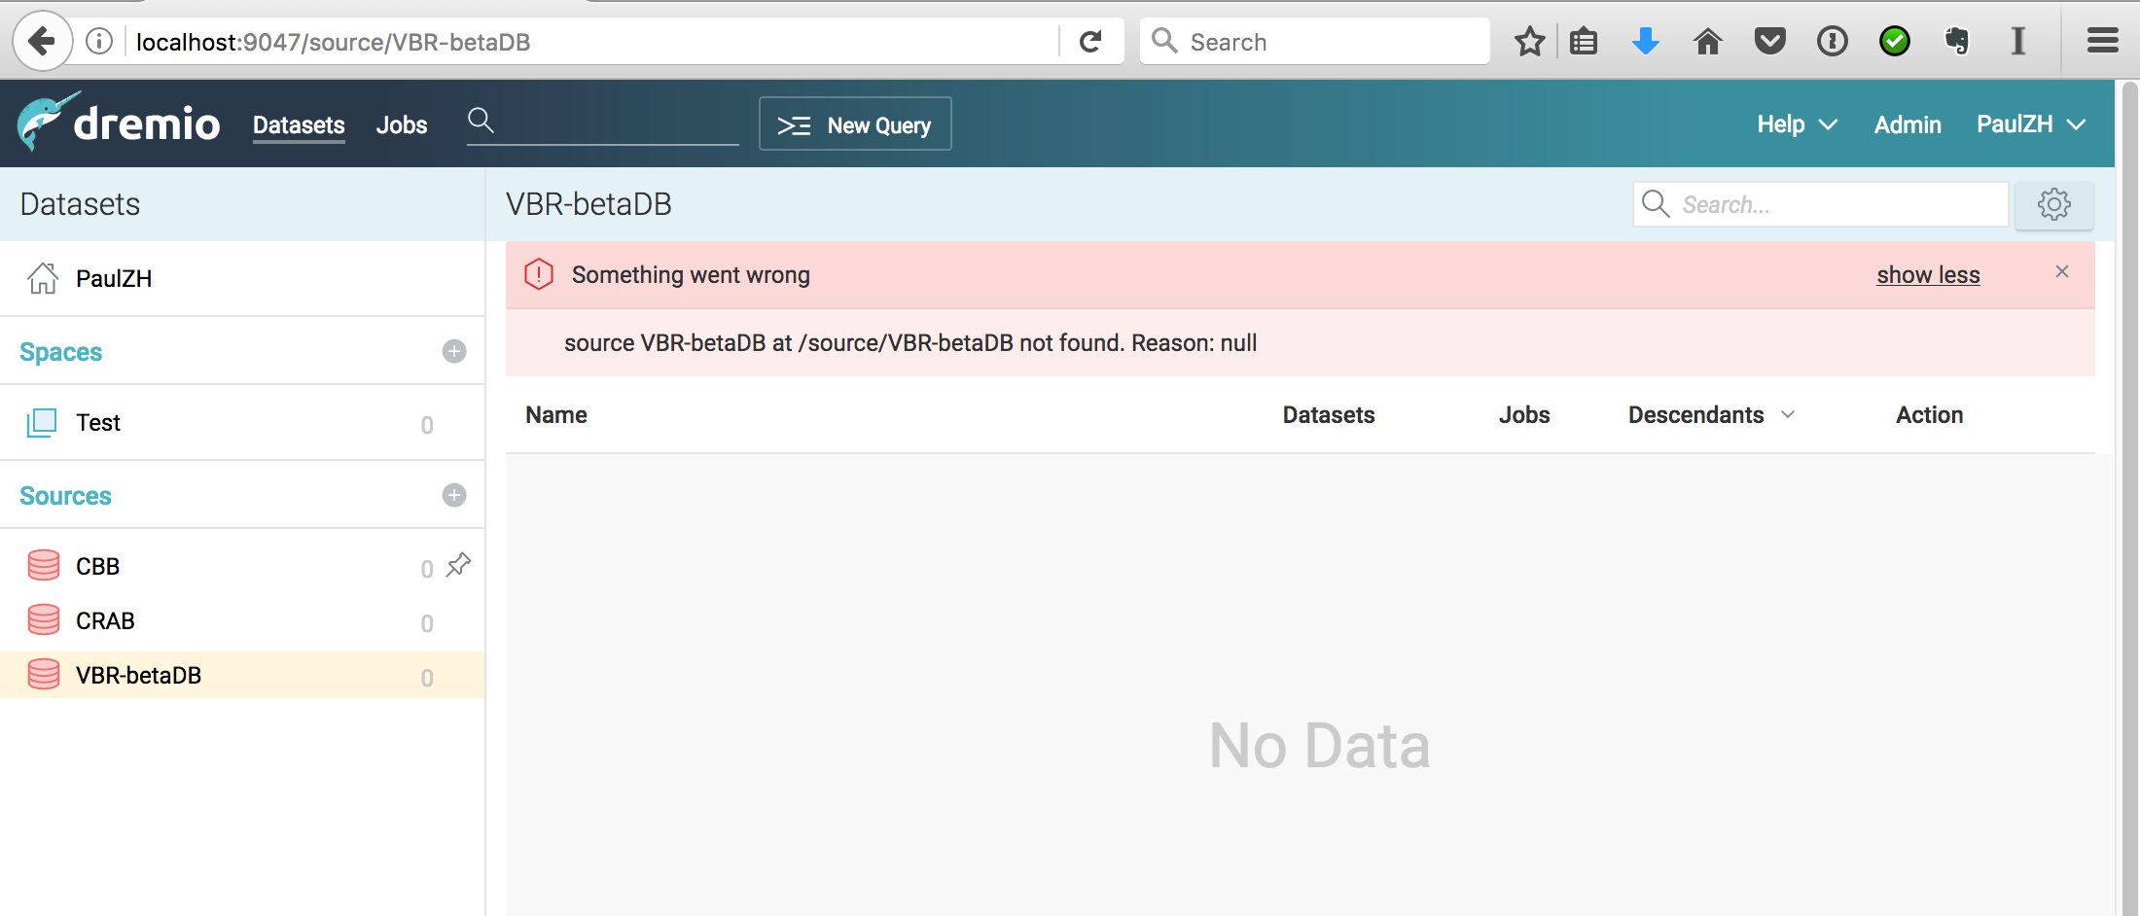
Task: Click the green checkmark extension icon
Action: 1895,41
